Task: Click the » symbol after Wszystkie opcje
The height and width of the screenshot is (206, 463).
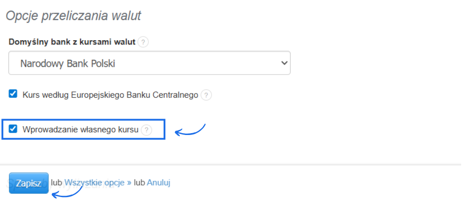Action: pyautogui.click(x=129, y=183)
